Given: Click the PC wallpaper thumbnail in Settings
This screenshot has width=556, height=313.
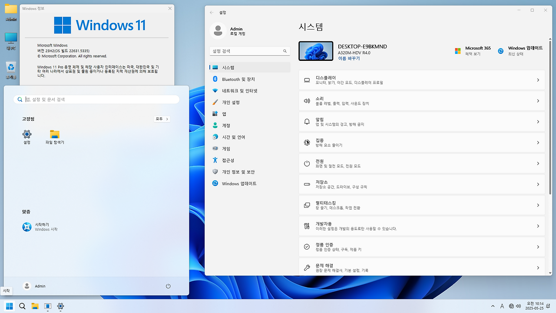Looking at the screenshot, I should click(x=316, y=51).
